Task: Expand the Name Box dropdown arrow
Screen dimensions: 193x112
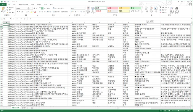Action: pos(11,19)
